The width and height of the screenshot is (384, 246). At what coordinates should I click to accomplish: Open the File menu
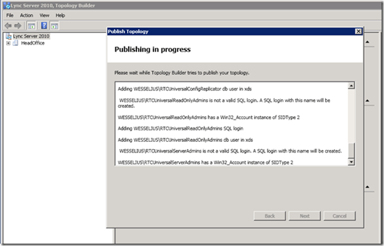[x=10, y=15]
